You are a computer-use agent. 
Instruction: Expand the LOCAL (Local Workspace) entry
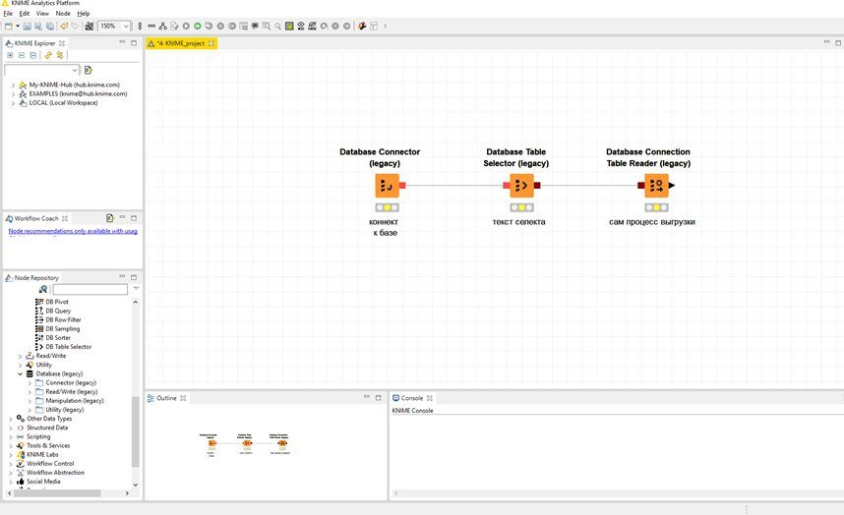(x=13, y=103)
